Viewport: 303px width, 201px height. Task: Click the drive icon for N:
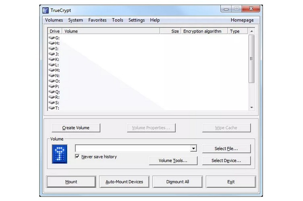click(x=52, y=75)
